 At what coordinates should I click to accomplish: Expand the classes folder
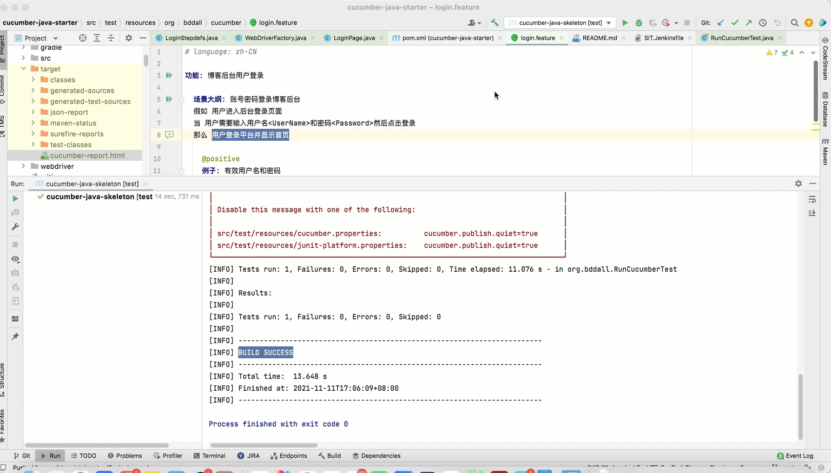pyautogui.click(x=33, y=80)
